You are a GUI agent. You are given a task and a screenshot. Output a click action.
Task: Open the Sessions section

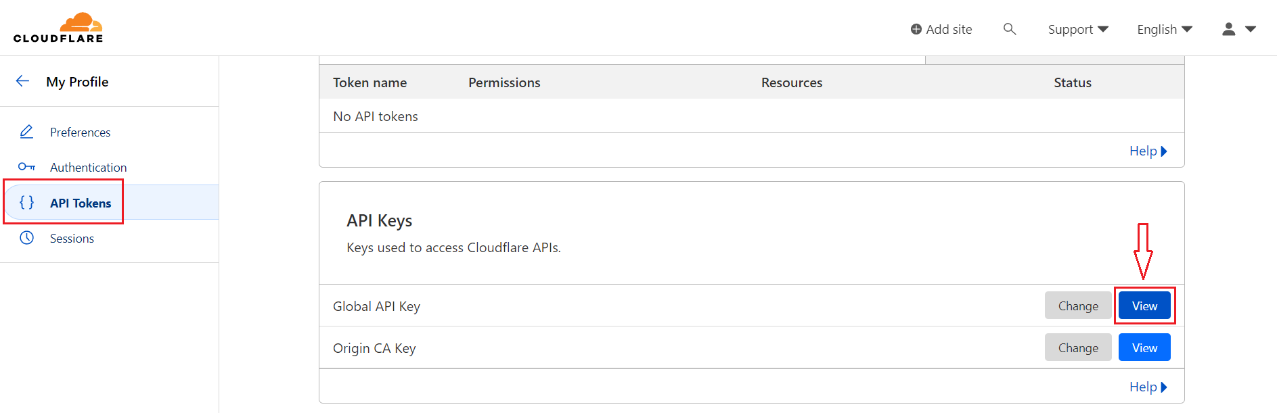point(72,238)
